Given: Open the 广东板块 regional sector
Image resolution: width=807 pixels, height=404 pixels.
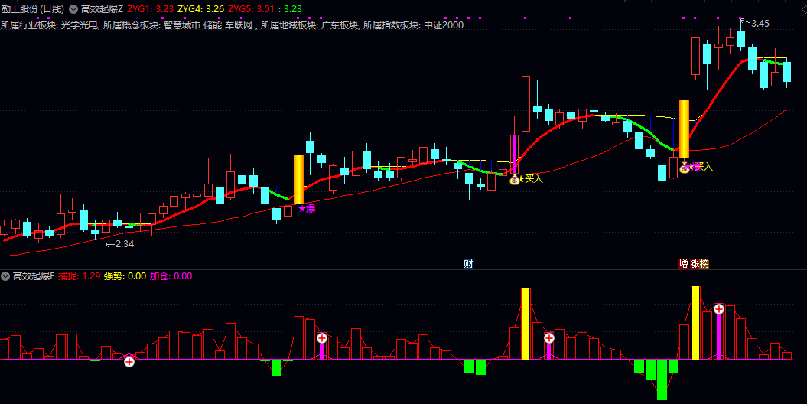Looking at the screenshot, I should click(340, 24).
